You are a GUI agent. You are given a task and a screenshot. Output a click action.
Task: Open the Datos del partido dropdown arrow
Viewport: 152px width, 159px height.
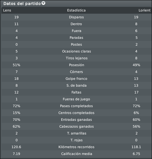click(x=44, y=3)
